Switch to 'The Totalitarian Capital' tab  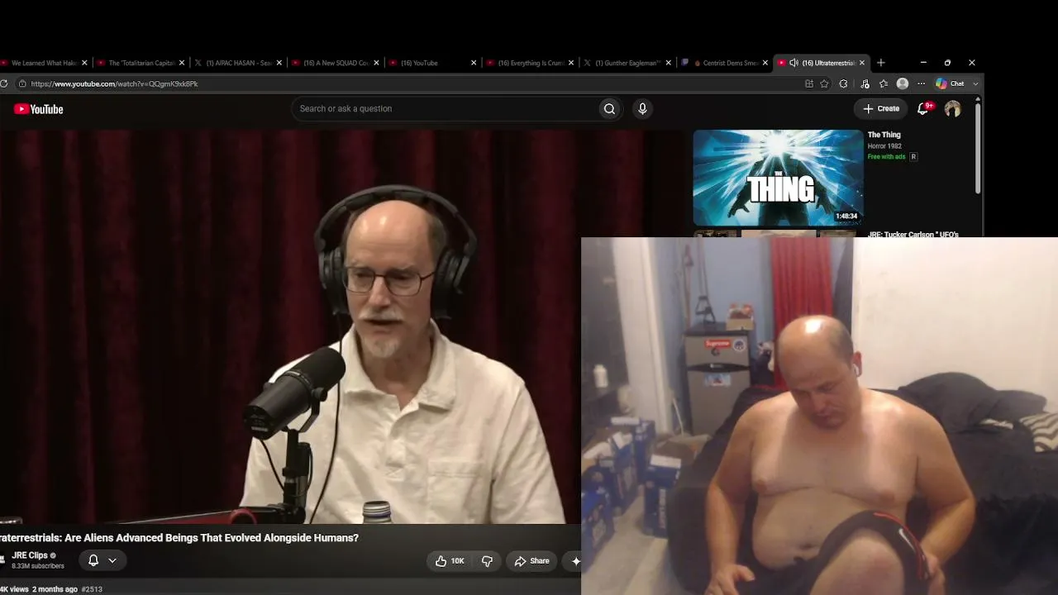141,63
